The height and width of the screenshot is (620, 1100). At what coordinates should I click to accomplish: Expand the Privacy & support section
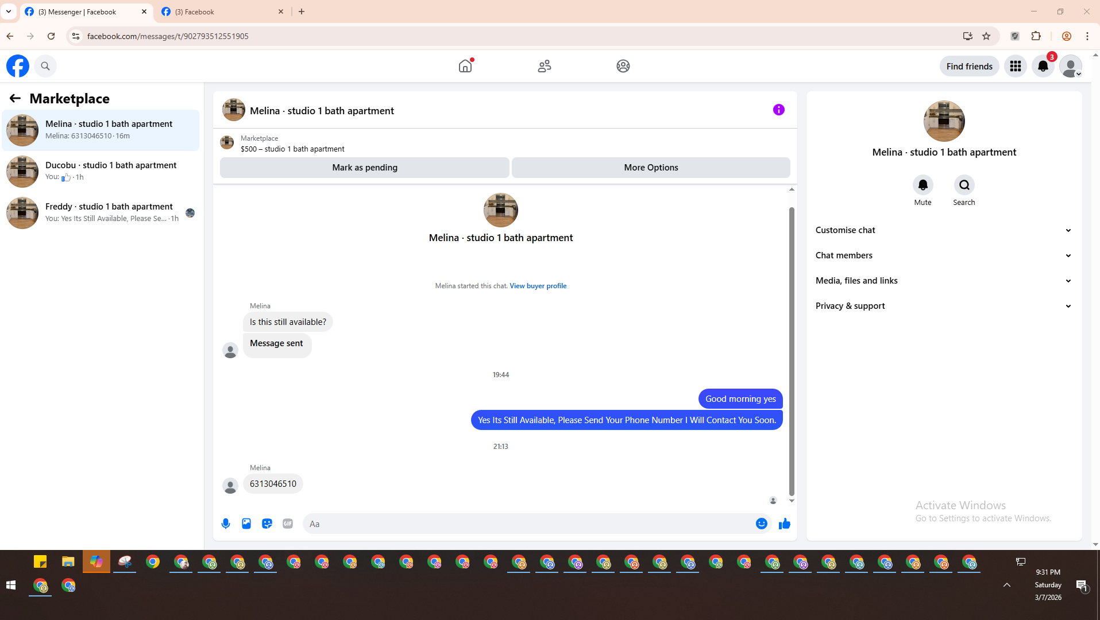click(944, 306)
